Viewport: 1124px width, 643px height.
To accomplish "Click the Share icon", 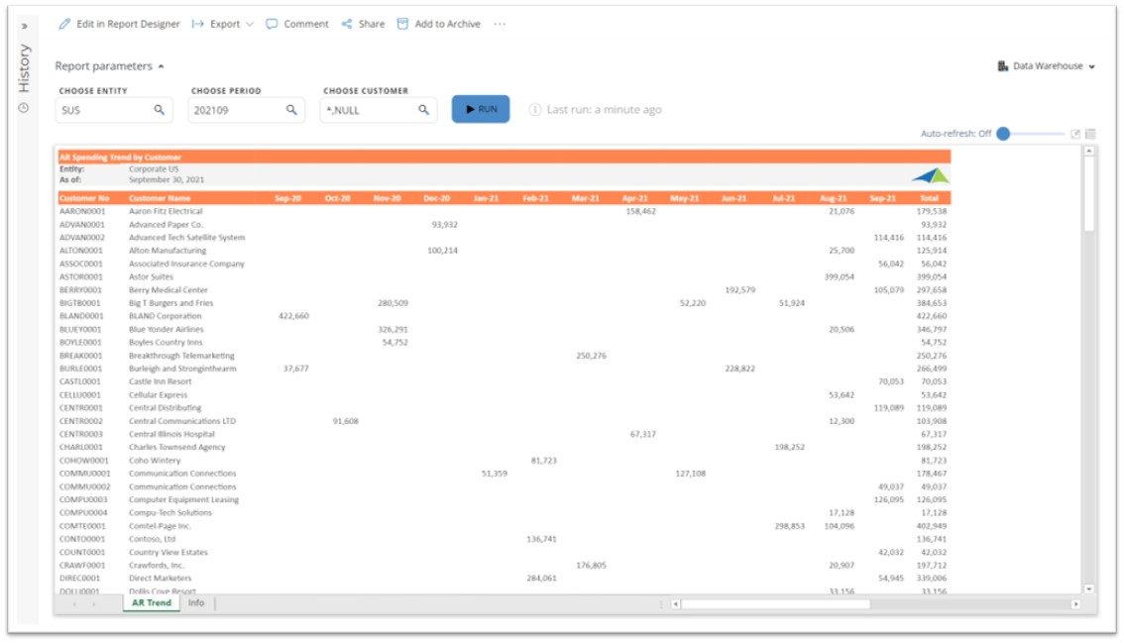I will click(347, 24).
